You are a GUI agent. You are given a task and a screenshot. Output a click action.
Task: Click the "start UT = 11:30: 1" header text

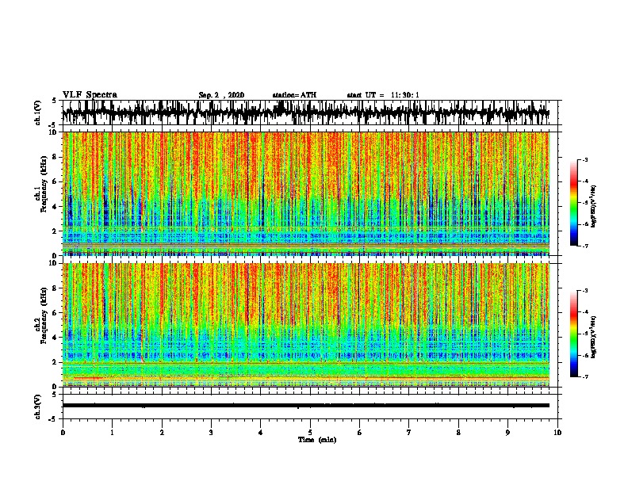(x=383, y=95)
